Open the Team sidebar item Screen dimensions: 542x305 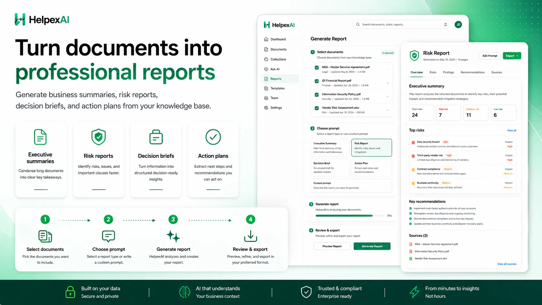pyautogui.click(x=271, y=98)
